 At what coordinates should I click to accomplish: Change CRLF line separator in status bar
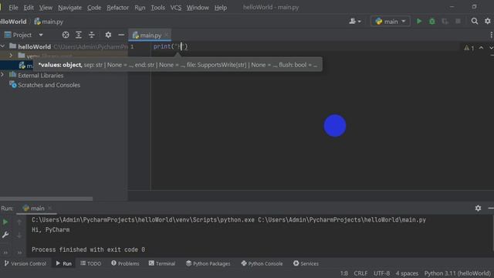[360, 273]
